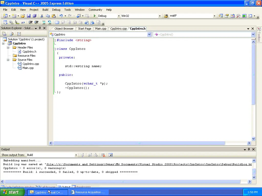This screenshot has height=196, width=262.
Task: Open the Win32 platform dropdown
Action: (x=160, y=16)
